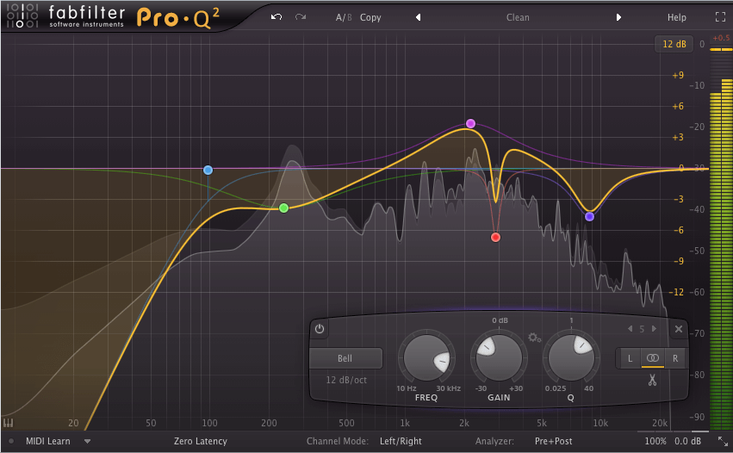The height and width of the screenshot is (453, 733).
Task: Click the GAIN knob
Action: pyautogui.click(x=499, y=357)
